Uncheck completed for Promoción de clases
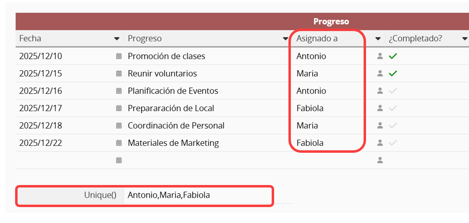469x223 pixels. coord(393,56)
